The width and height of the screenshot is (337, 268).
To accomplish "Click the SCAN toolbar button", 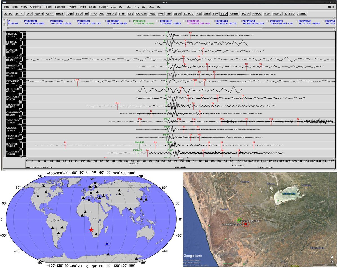I will point(245,13).
